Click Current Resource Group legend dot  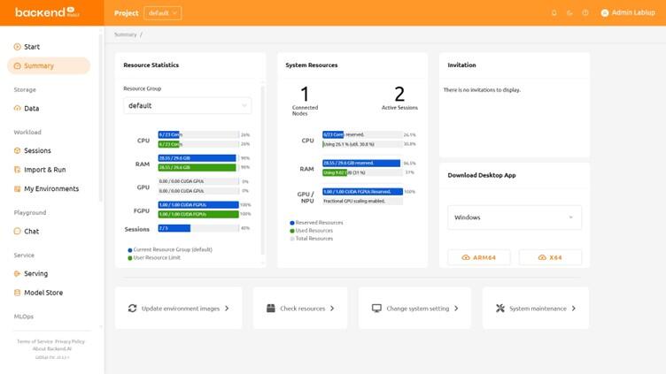130,249
